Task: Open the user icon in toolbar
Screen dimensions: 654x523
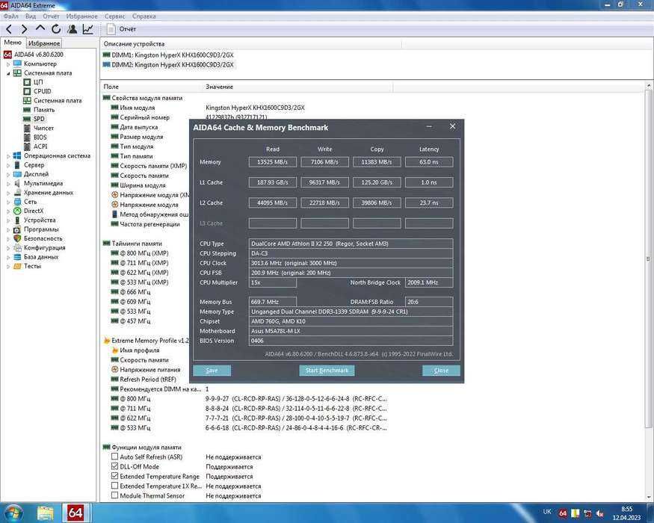Action: point(73,29)
